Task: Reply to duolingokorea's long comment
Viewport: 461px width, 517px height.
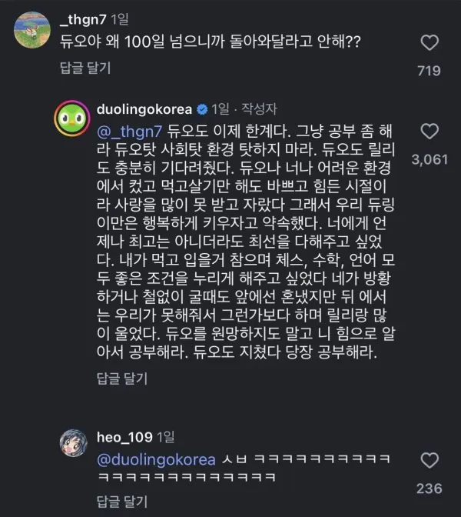Action: pyautogui.click(x=122, y=379)
